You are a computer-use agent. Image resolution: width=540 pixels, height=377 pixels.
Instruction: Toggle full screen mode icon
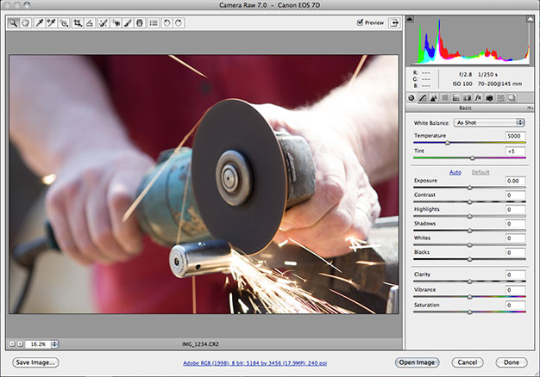[394, 22]
